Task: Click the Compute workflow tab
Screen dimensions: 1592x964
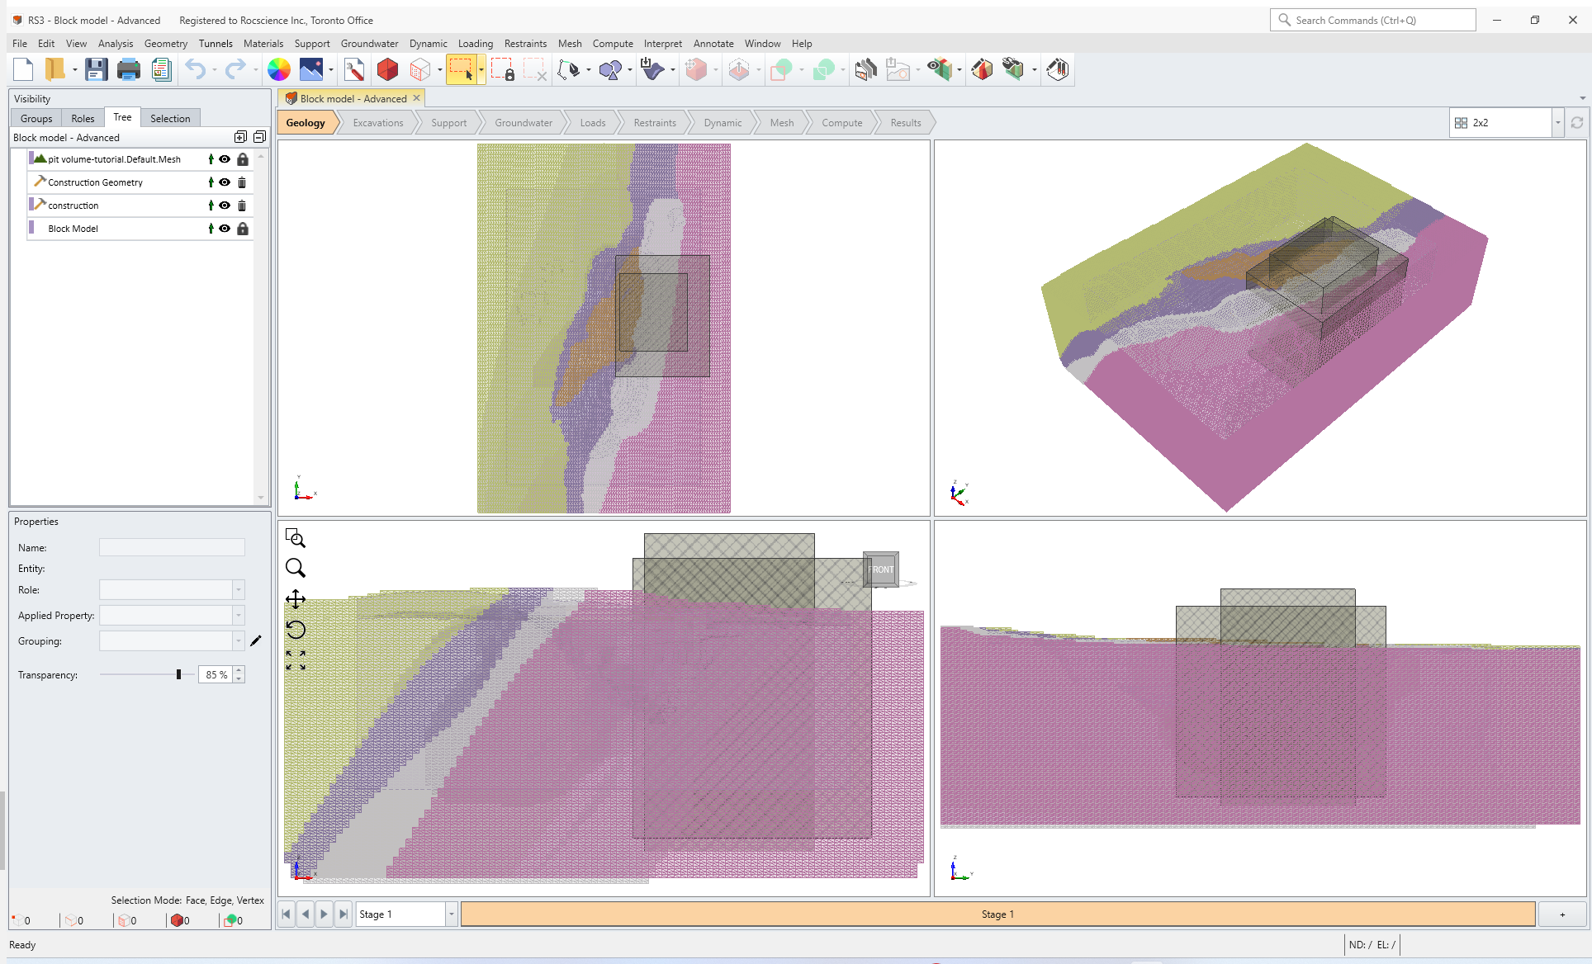Action: tap(842, 123)
